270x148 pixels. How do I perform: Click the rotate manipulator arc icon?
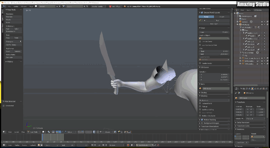(62, 132)
